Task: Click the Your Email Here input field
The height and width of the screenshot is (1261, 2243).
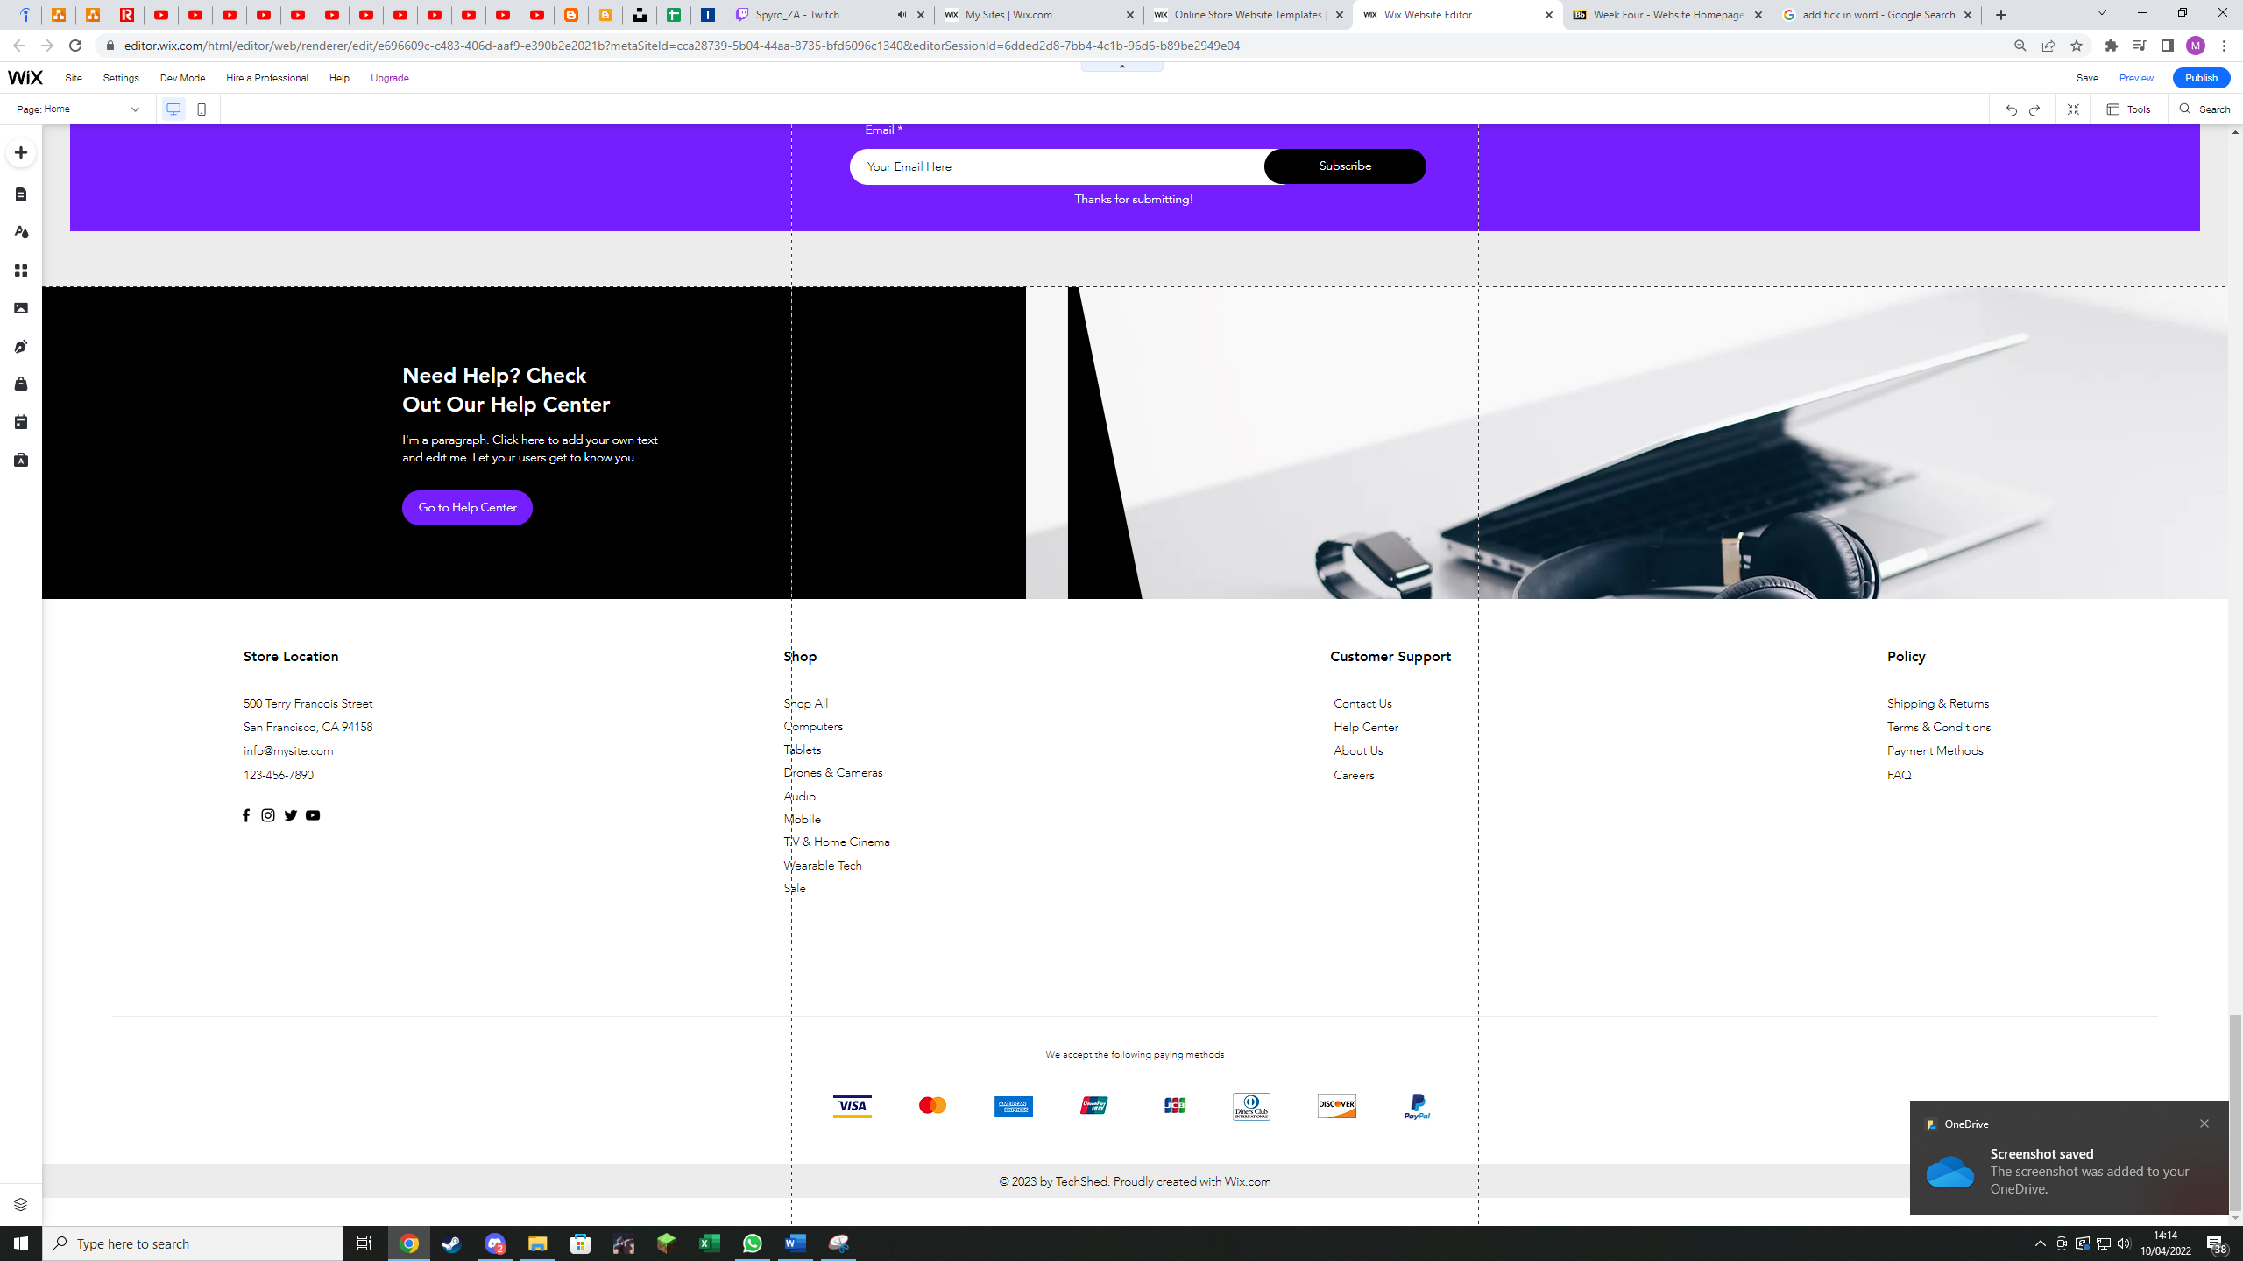Action: click(x=1056, y=166)
